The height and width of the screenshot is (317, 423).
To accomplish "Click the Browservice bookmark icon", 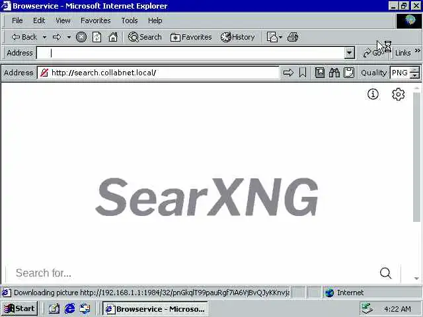I will [303, 73].
